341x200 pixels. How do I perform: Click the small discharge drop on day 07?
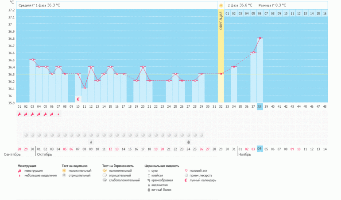[x=58, y=114]
